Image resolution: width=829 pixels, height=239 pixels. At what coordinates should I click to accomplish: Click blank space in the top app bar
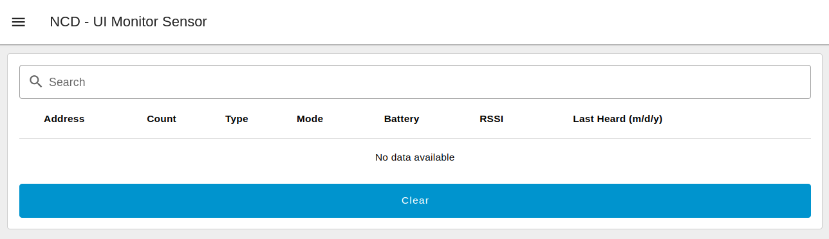pyautogui.click(x=515, y=22)
